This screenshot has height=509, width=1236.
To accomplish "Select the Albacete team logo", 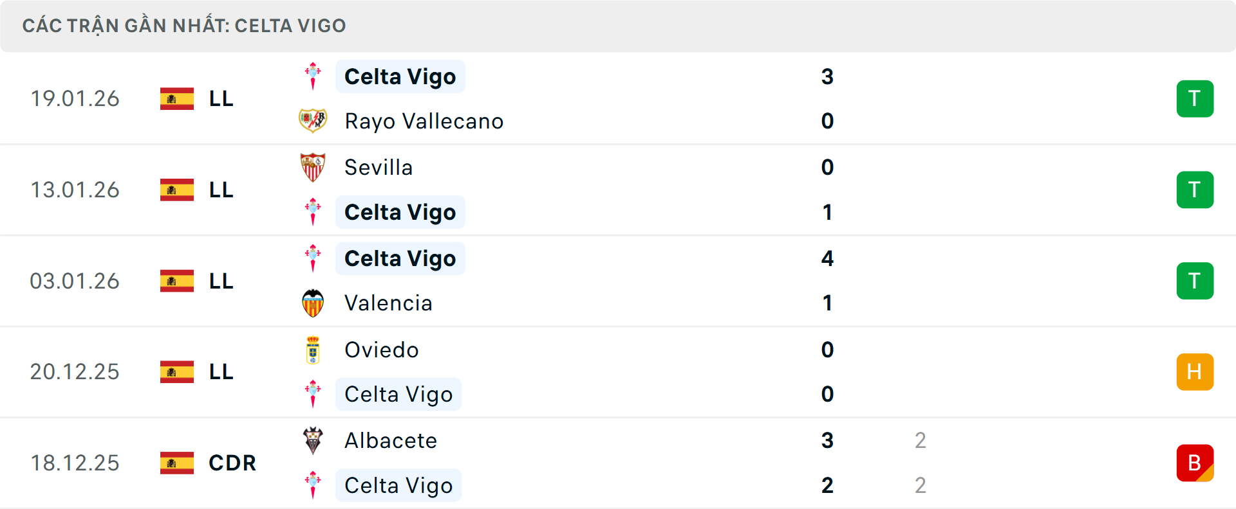I will [314, 441].
